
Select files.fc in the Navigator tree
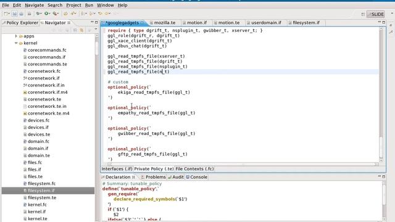[35, 163]
